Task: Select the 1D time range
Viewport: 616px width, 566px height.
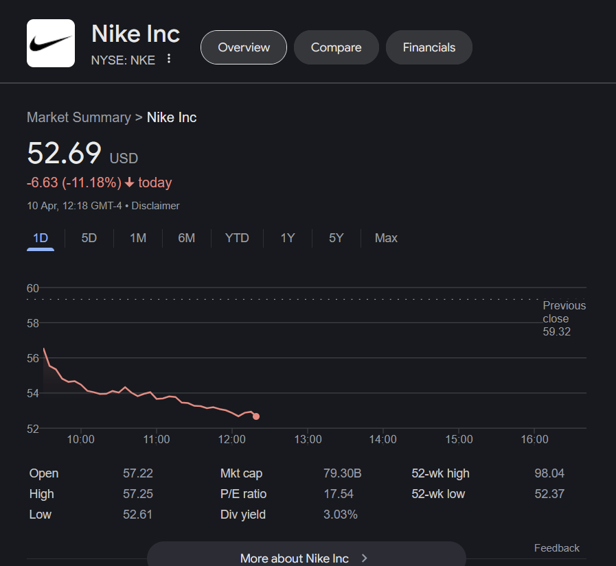Action: tap(41, 238)
